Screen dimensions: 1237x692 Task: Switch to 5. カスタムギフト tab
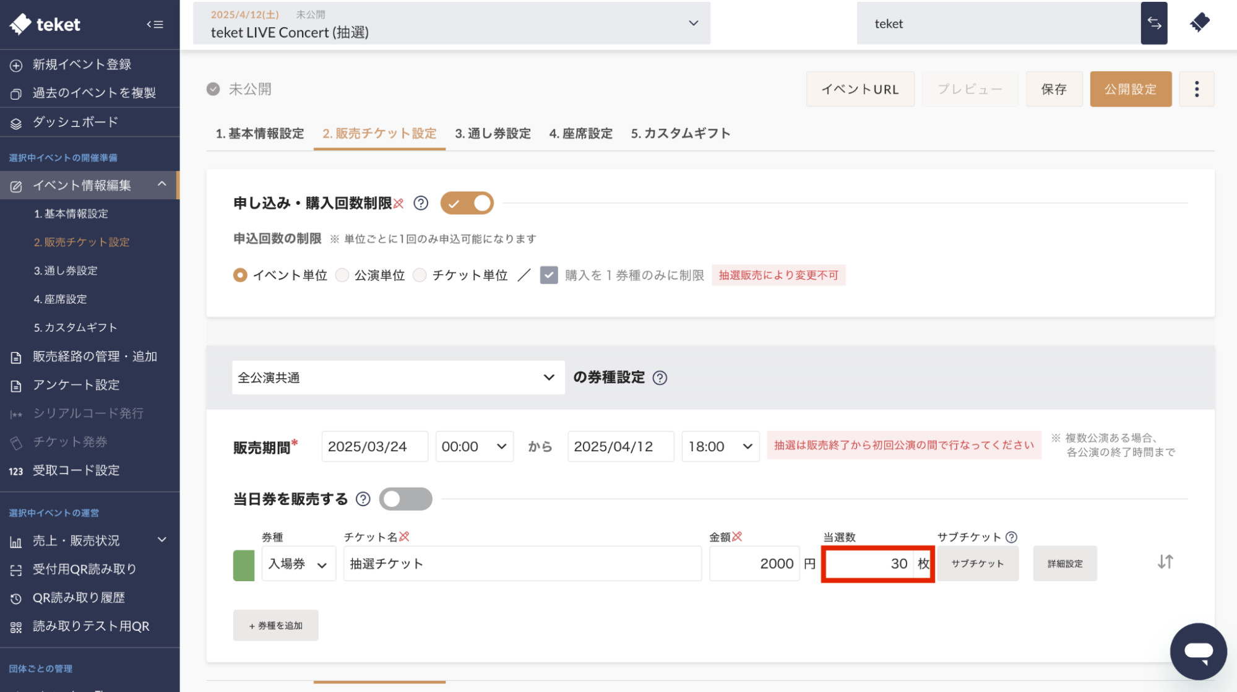[x=681, y=134]
